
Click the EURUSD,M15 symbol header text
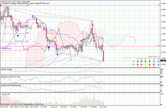(x=6, y=2)
